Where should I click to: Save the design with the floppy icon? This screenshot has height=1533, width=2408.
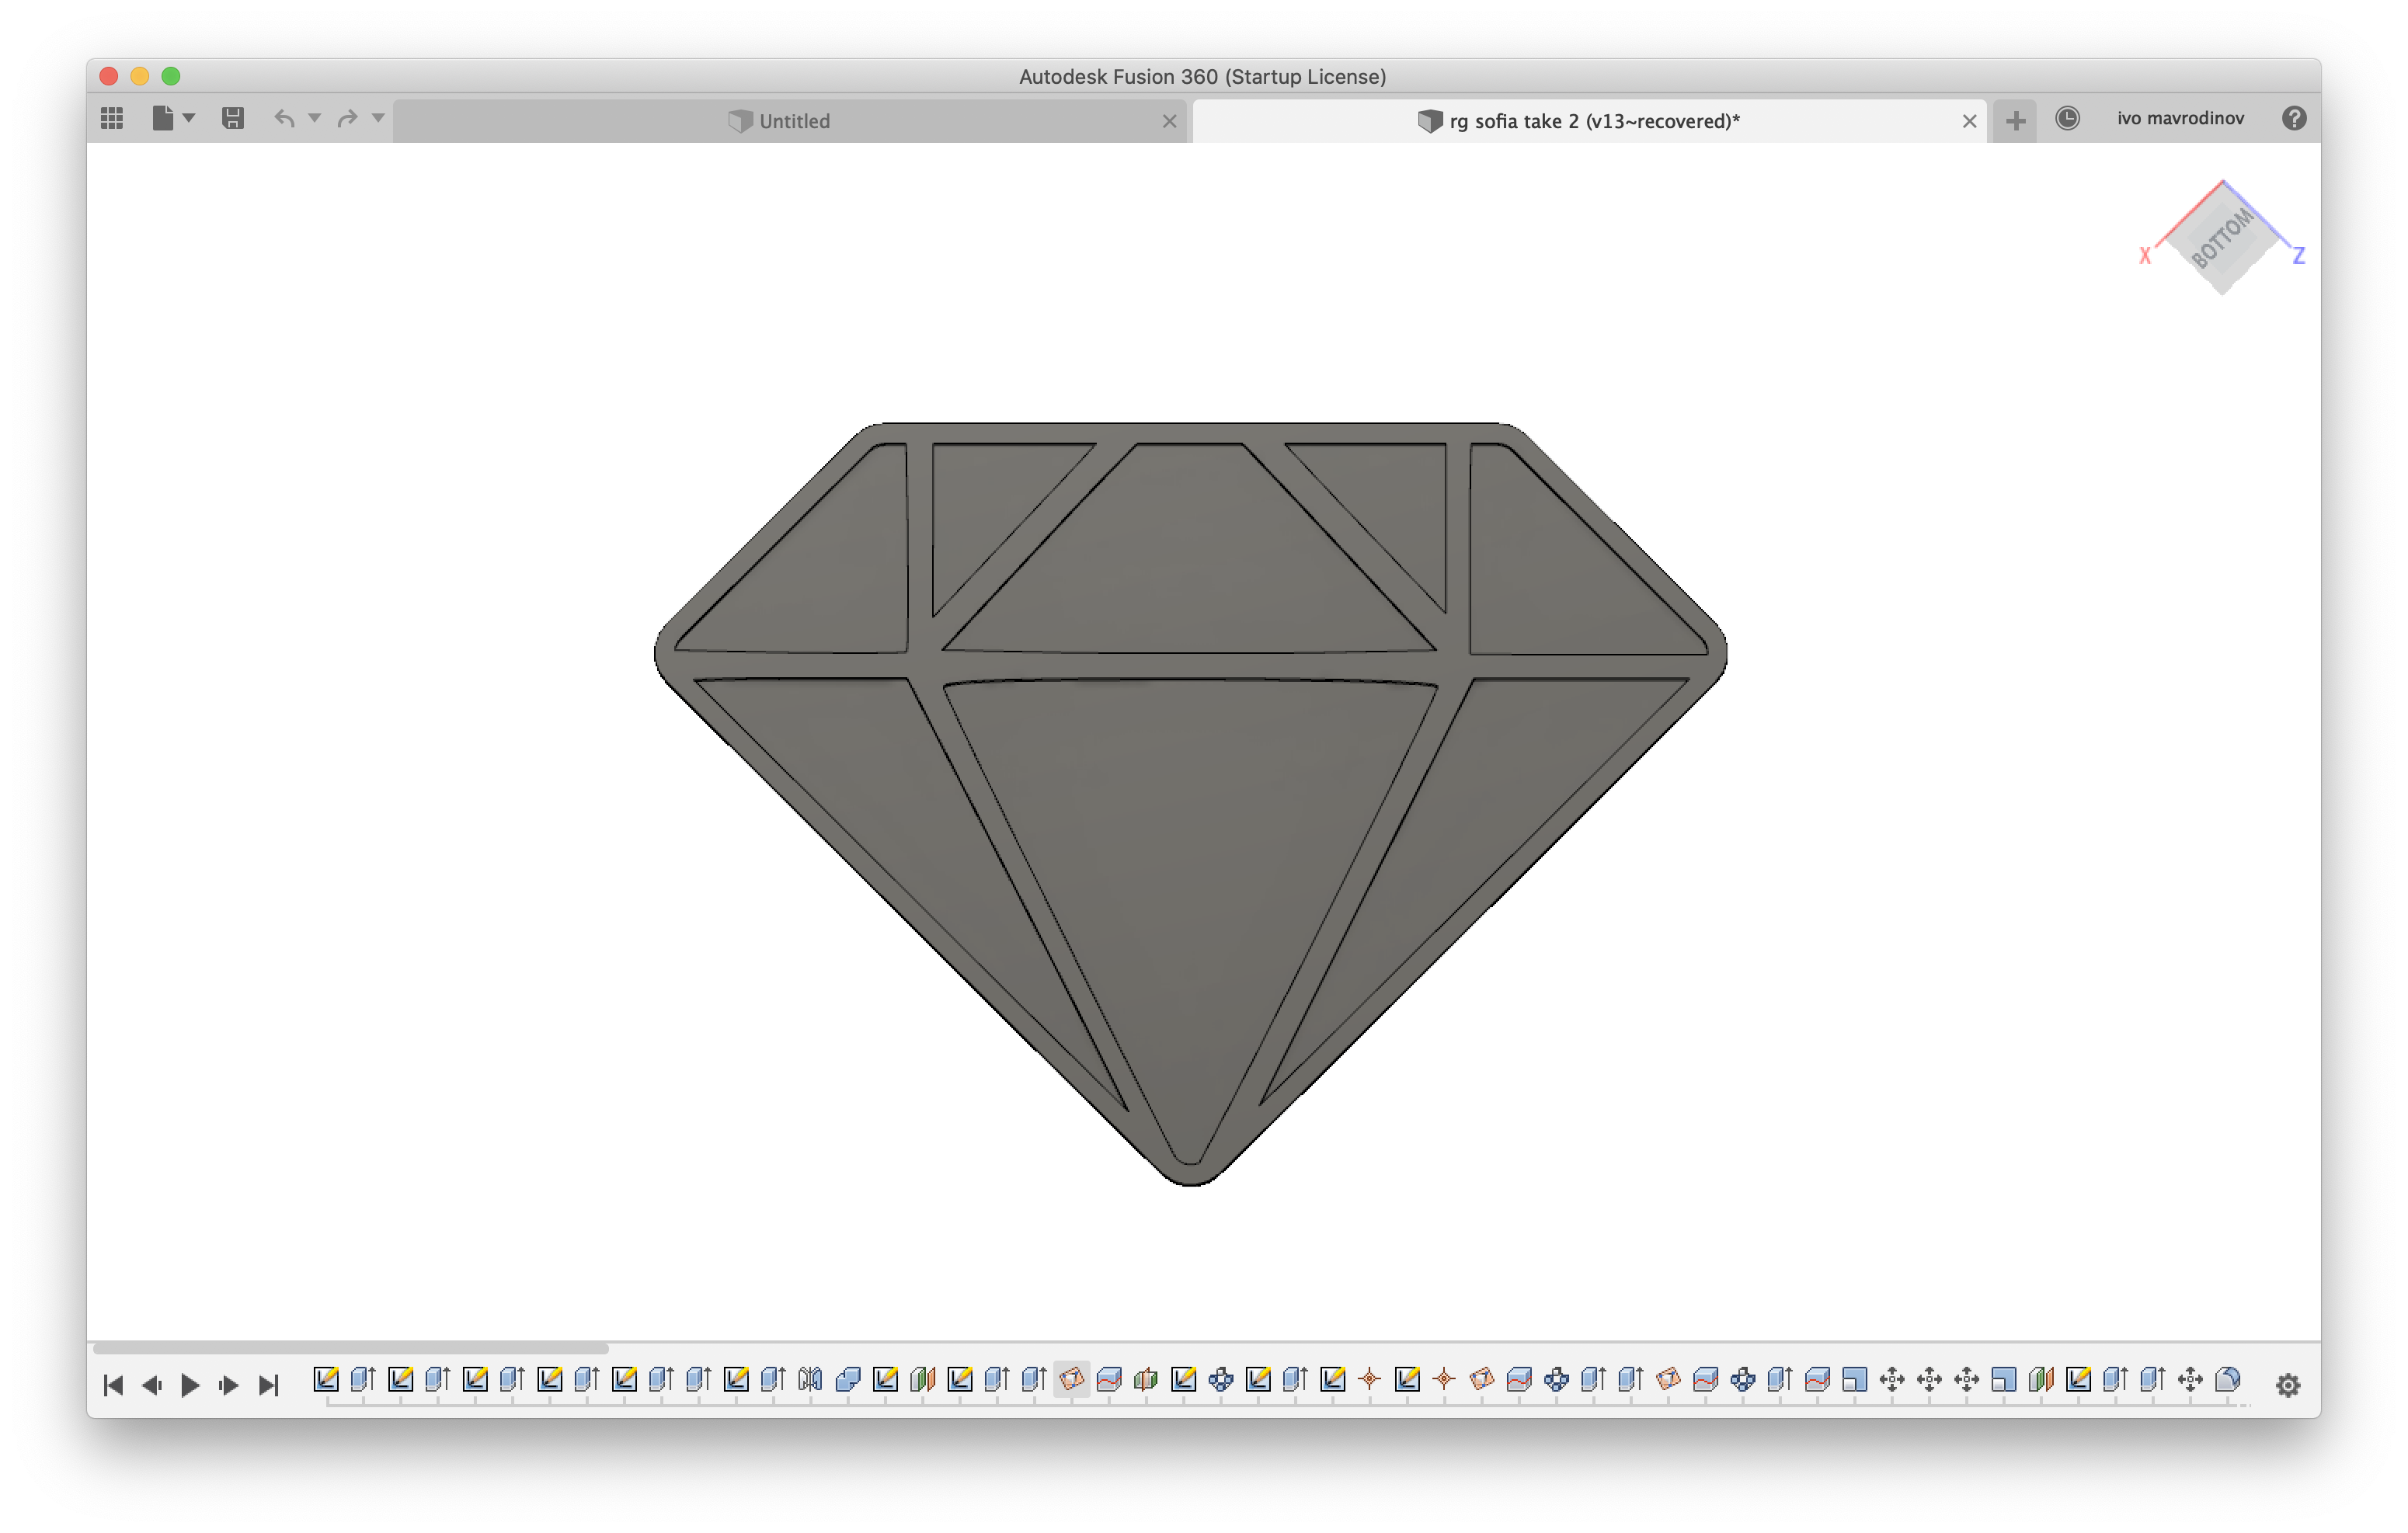[x=233, y=118]
